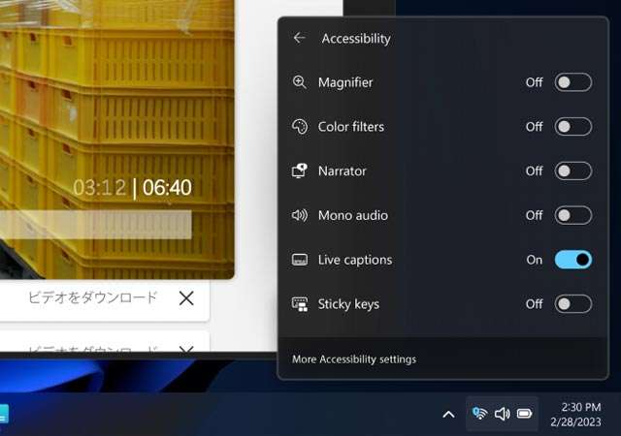This screenshot has height=436, width=621.
Task: Click the Mono audio speaker icon
Action: (x=300, y=215)
